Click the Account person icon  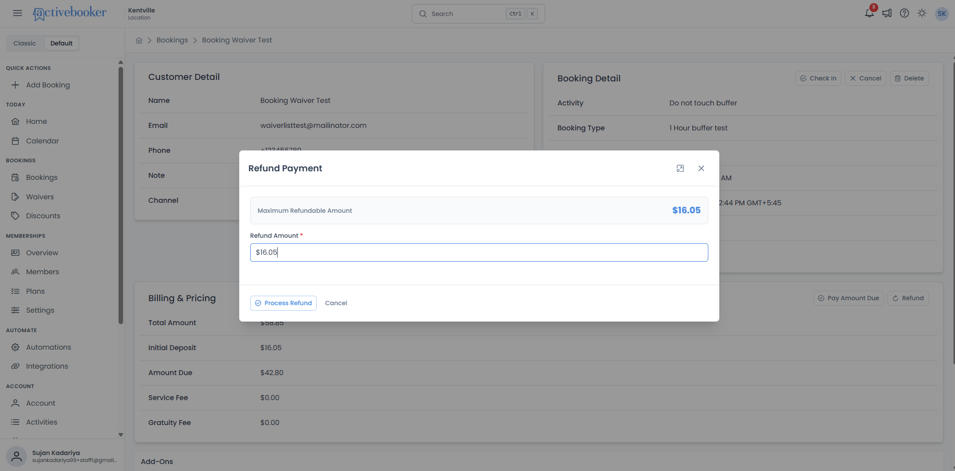(x=16, y=403)
